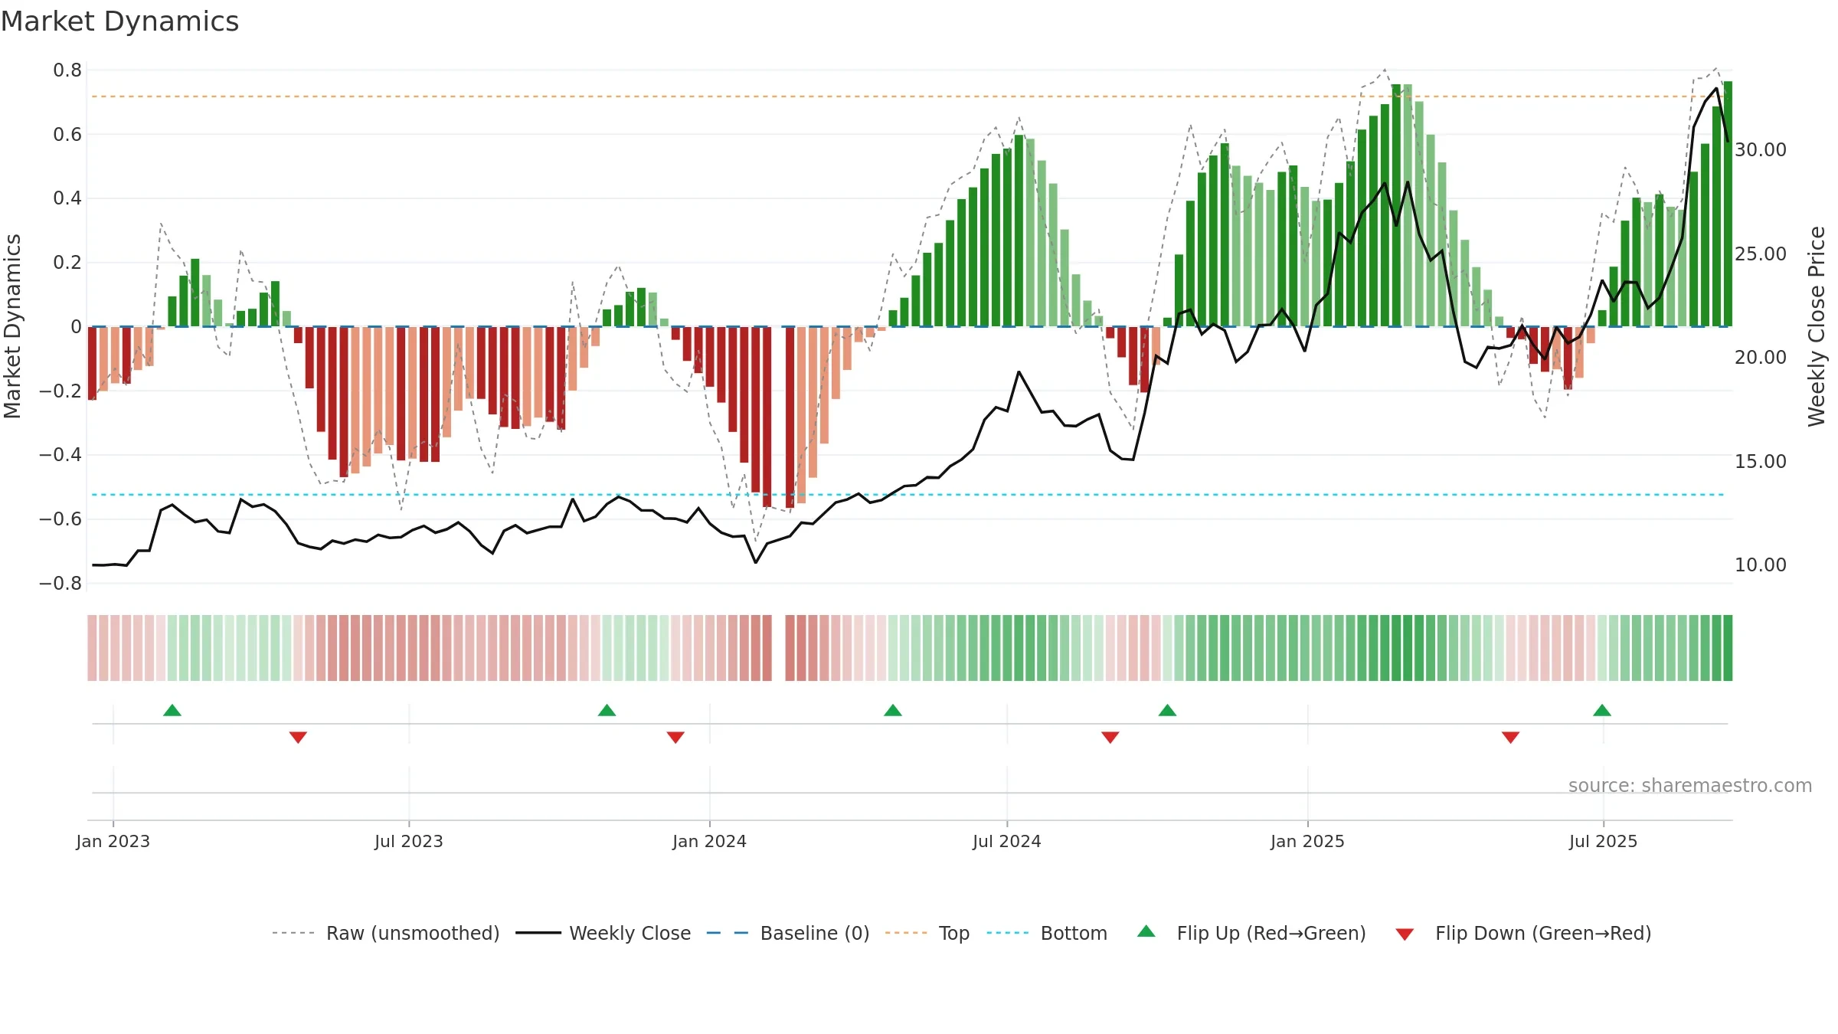Click the first green flip-up marker after Jan 2023
1838x1034 pixels.
tap(172, 710)
